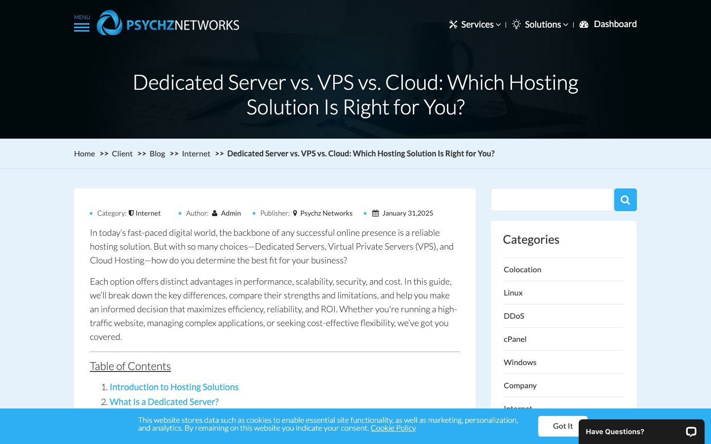This screenshot has width=711, height=444.
Task: Select the DDoS category
Action: tap(514, 316)
